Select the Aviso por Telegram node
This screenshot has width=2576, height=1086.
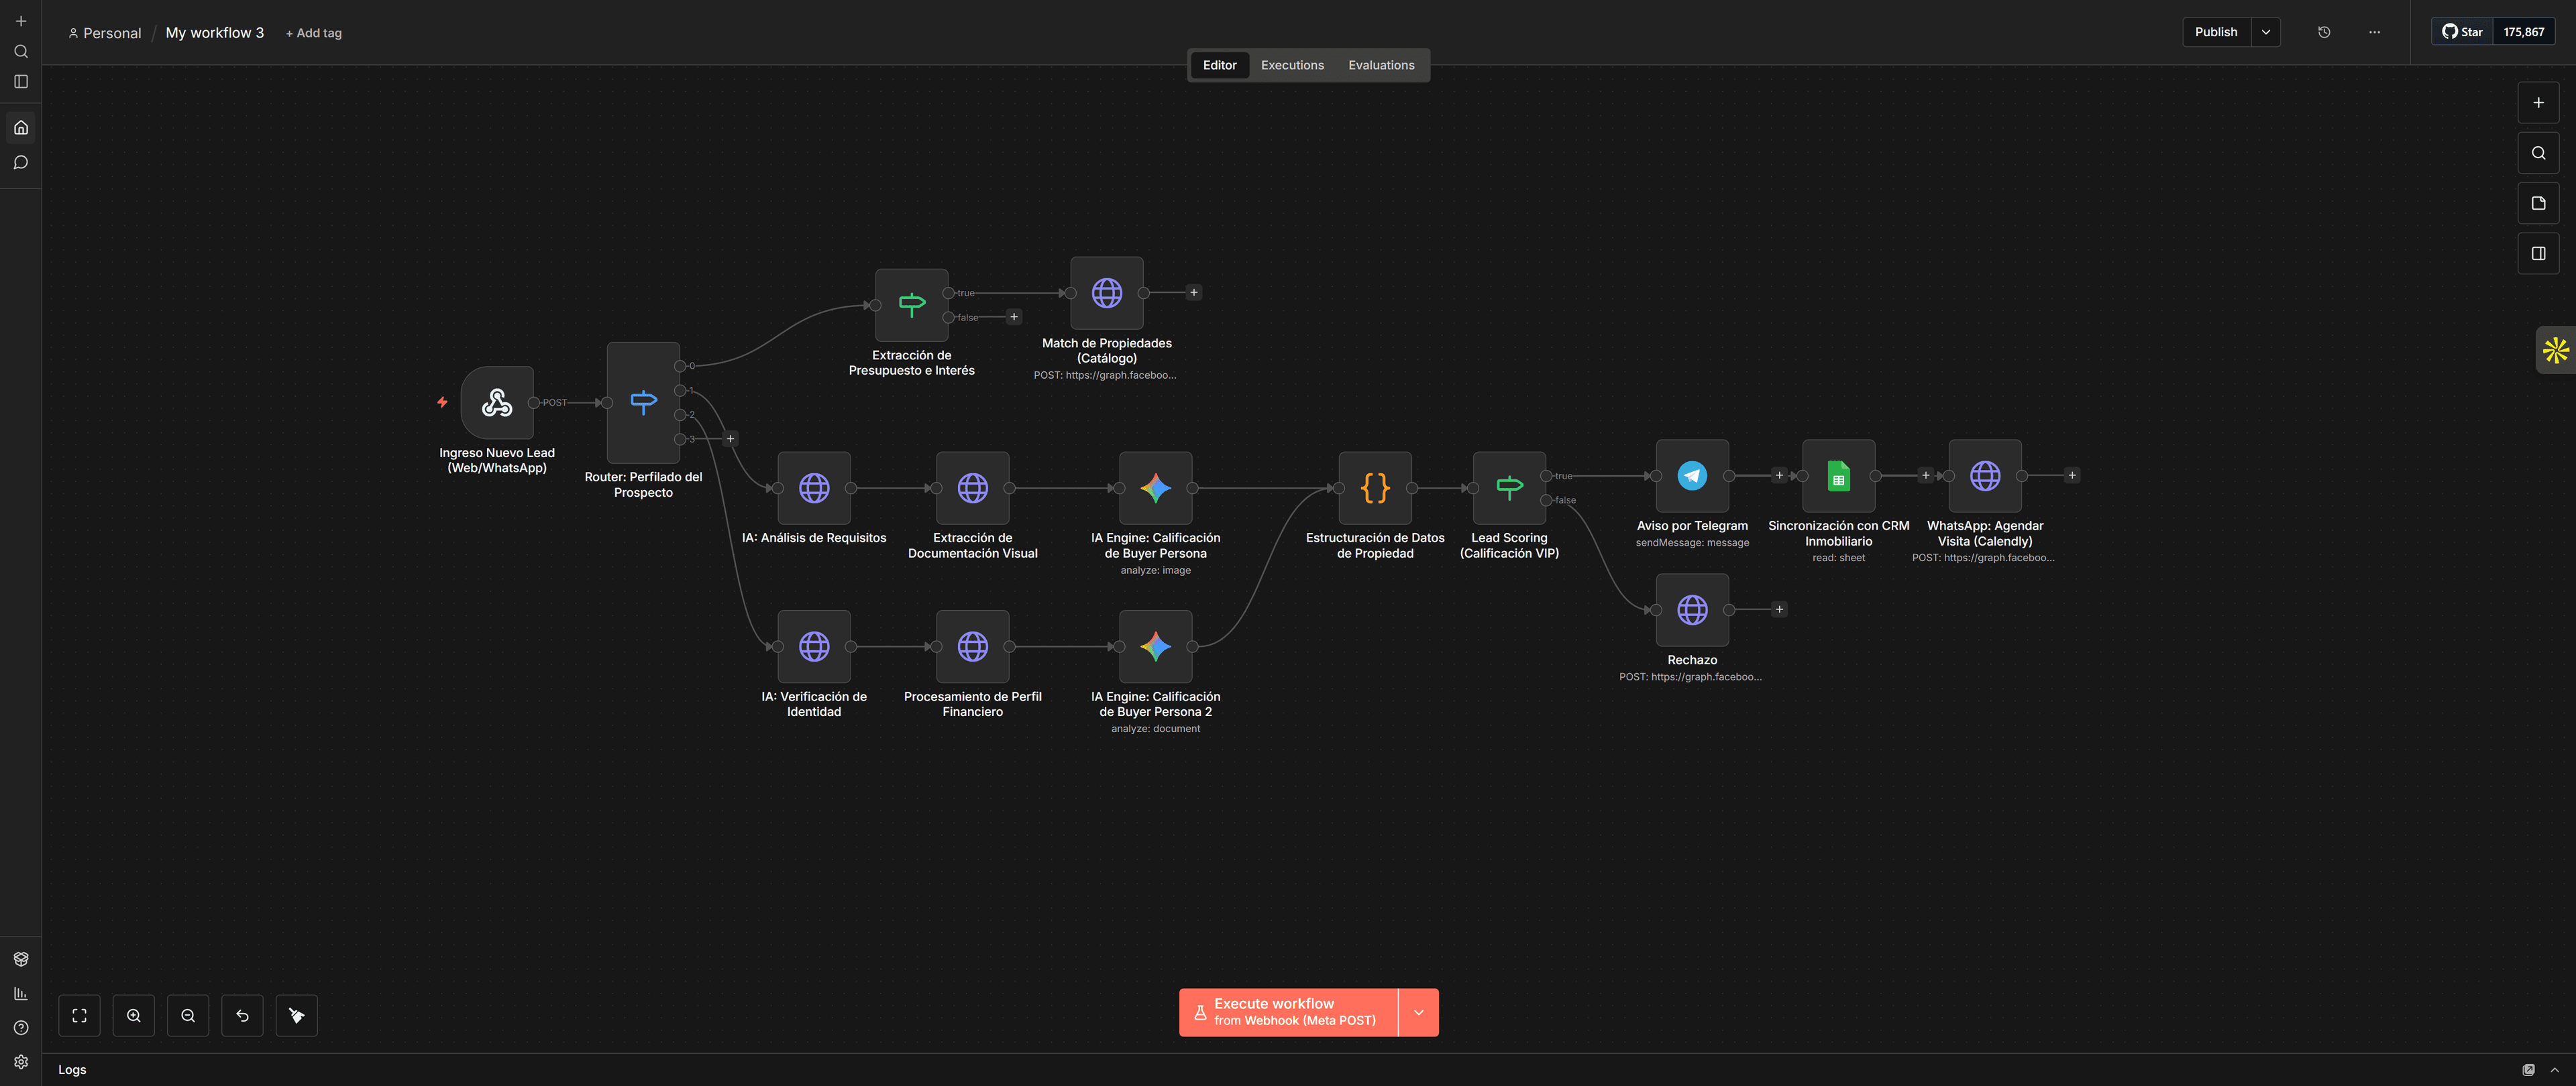coord(1692,475)
